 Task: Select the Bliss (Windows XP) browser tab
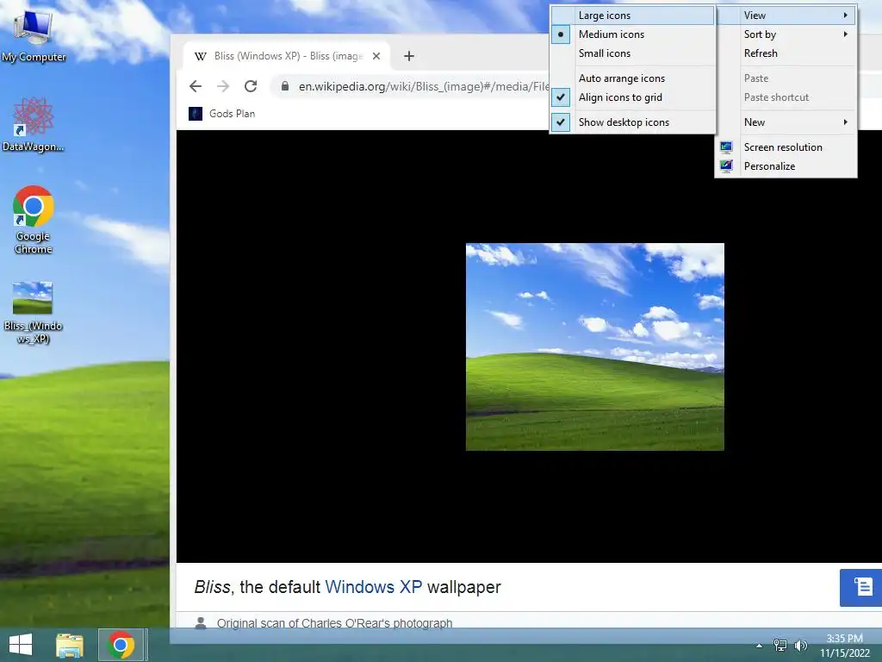(287, 56)
